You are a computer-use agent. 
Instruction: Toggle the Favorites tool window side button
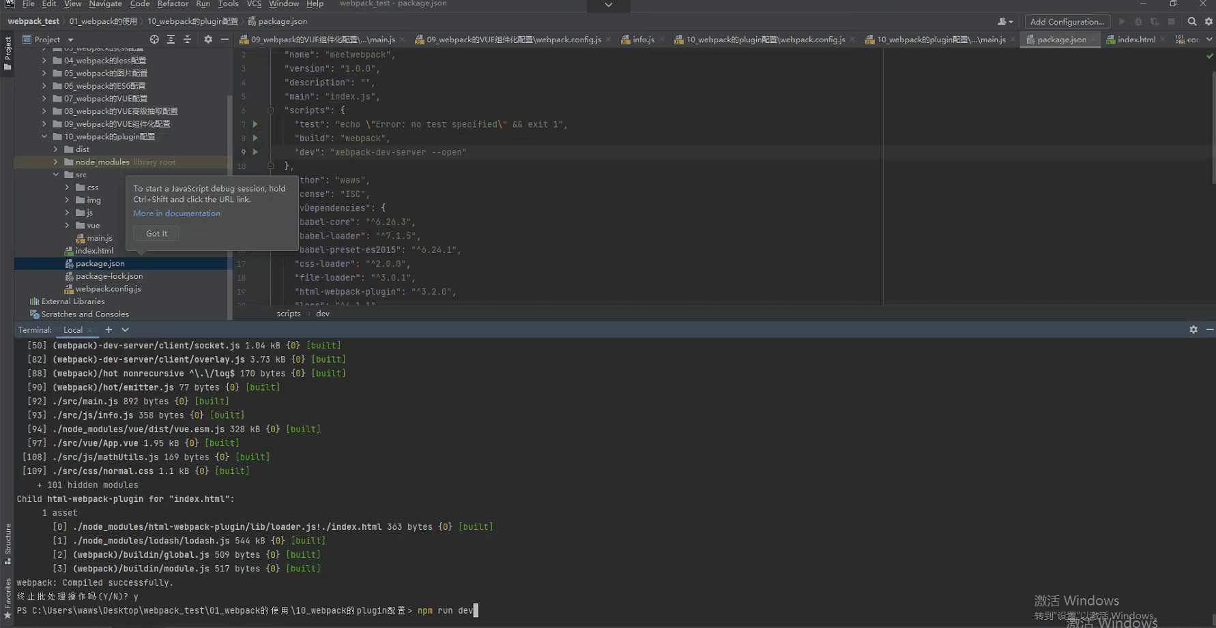(x=8, y=599)
